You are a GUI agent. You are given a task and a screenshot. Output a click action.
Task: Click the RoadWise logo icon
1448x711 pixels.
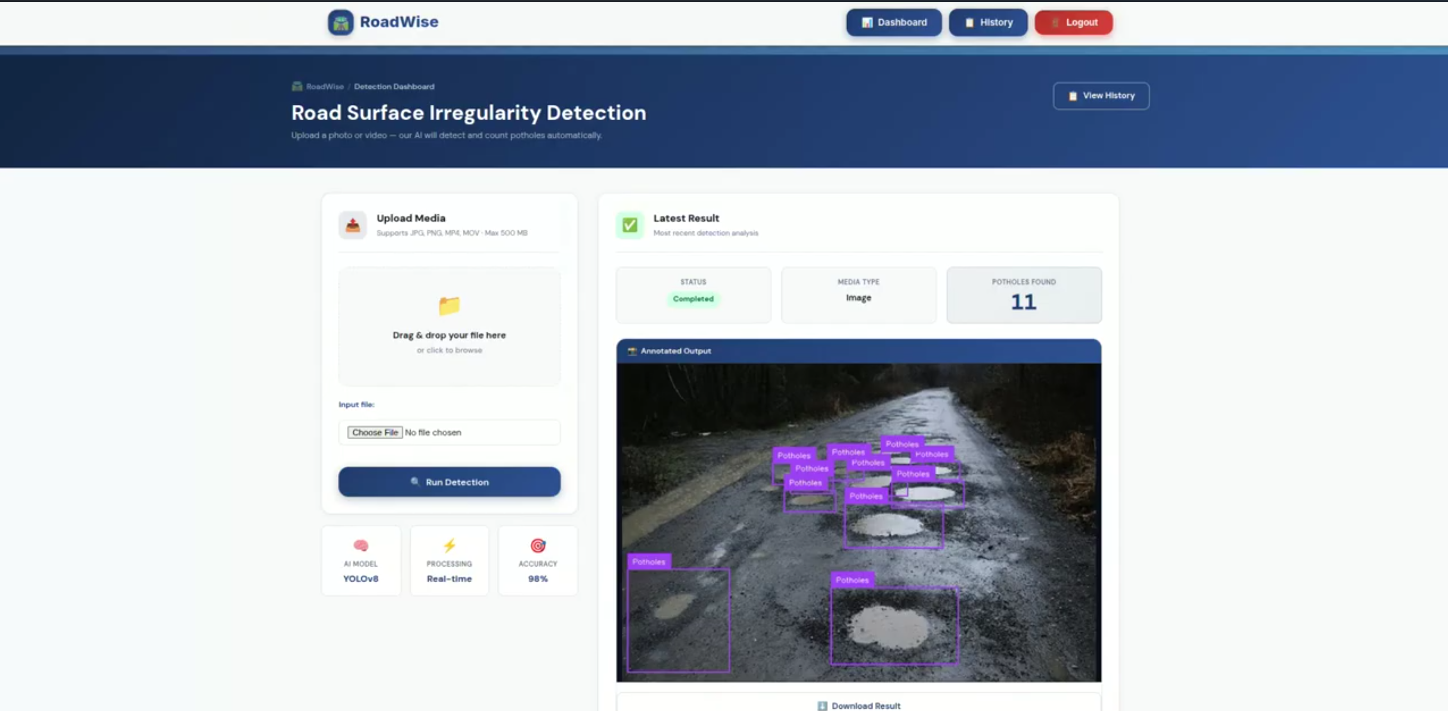341,23
